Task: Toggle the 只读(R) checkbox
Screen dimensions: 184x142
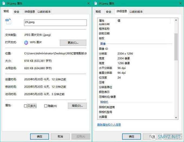Action: point(25,106)
